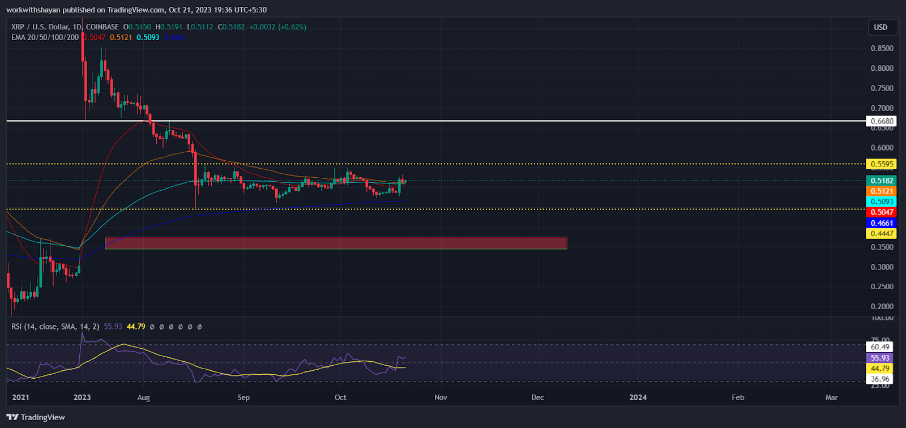Click the white 0.6680 price label
The width and height of the screenshot is (906, 428).
tap(882, 121)
